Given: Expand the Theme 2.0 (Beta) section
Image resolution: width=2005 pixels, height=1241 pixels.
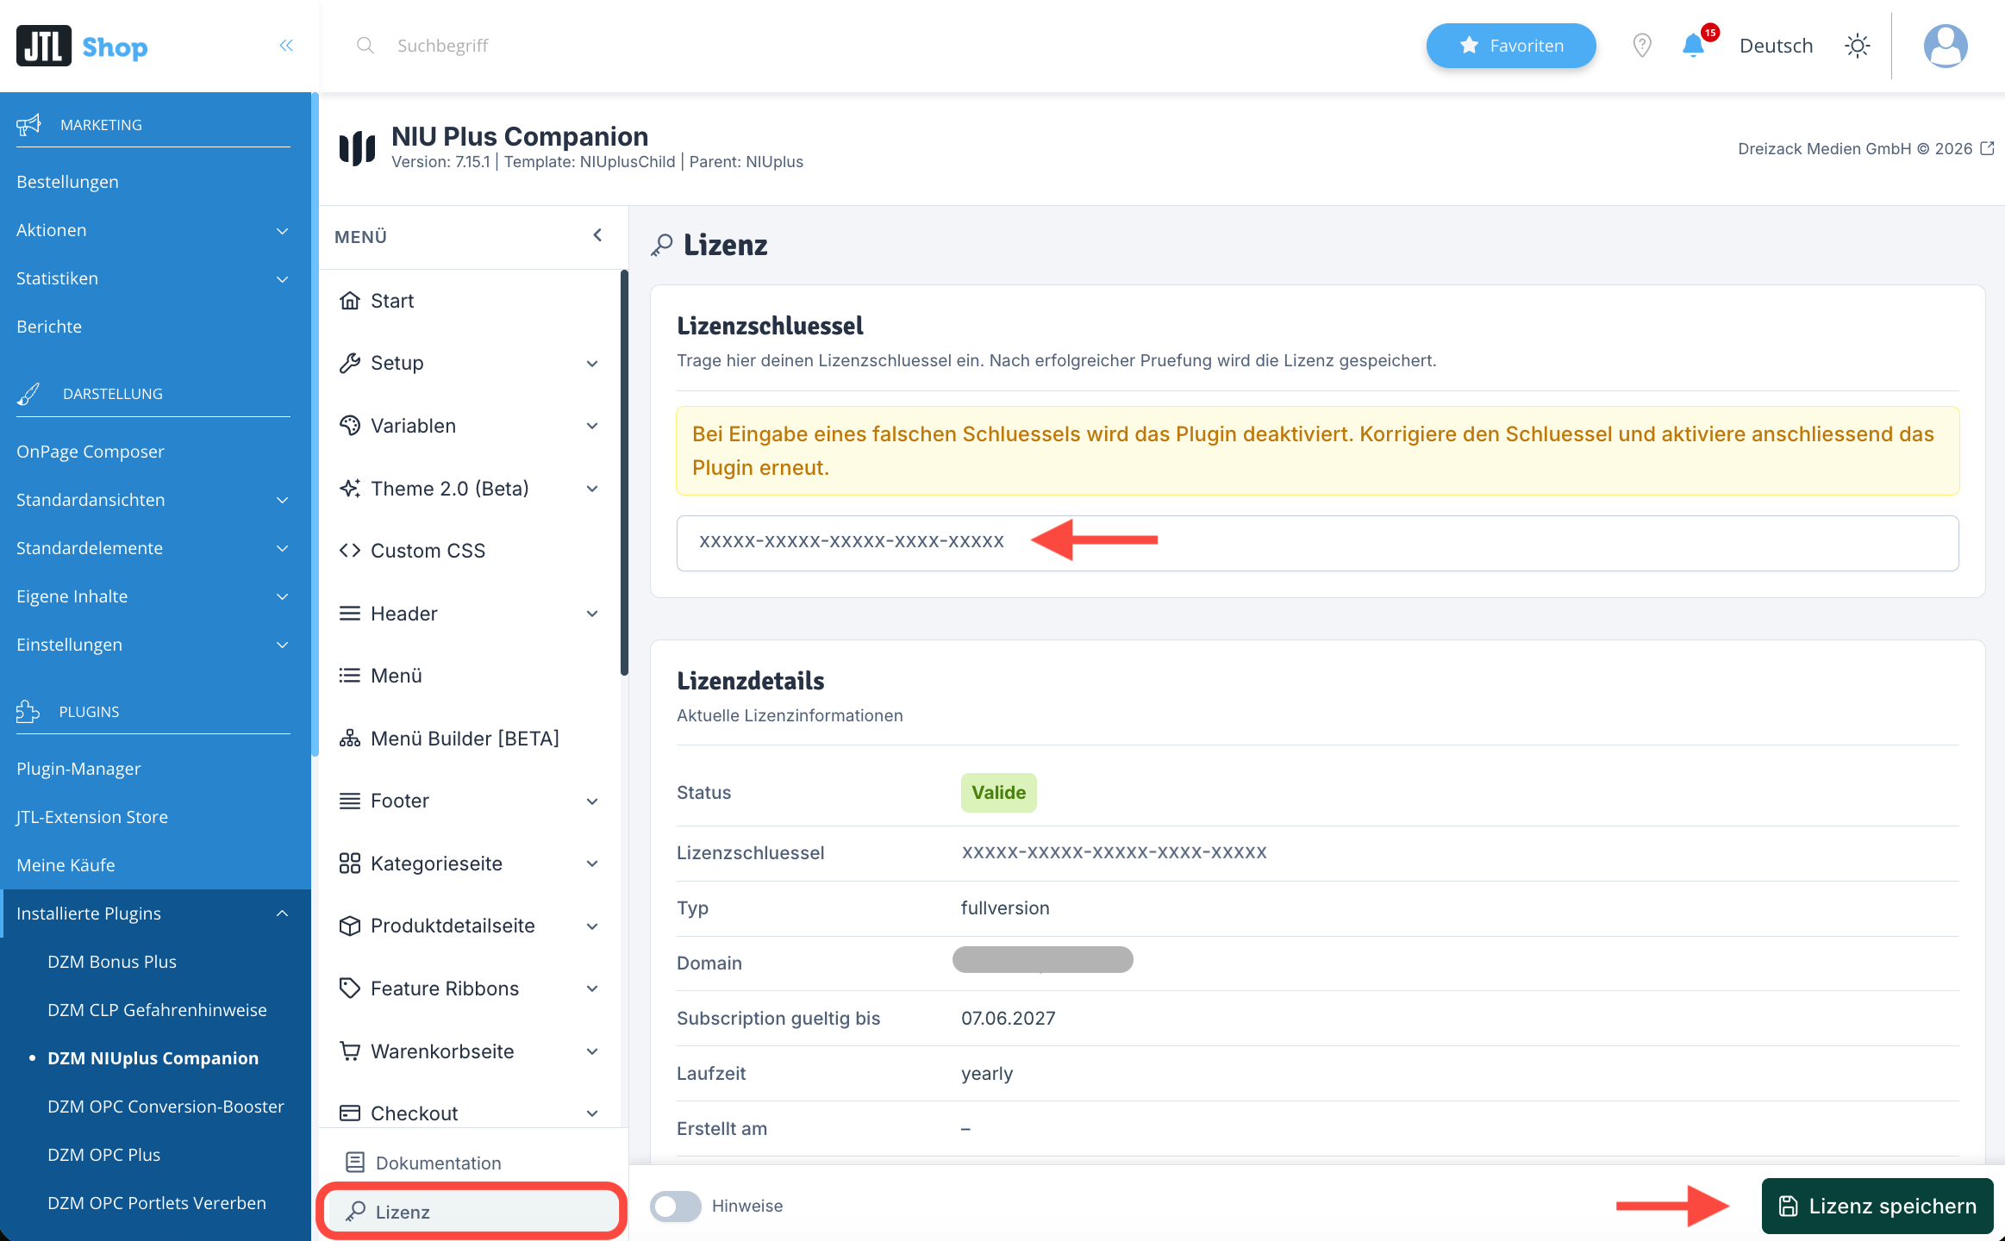Looking at the screenshot, I should tap(470, 489).
